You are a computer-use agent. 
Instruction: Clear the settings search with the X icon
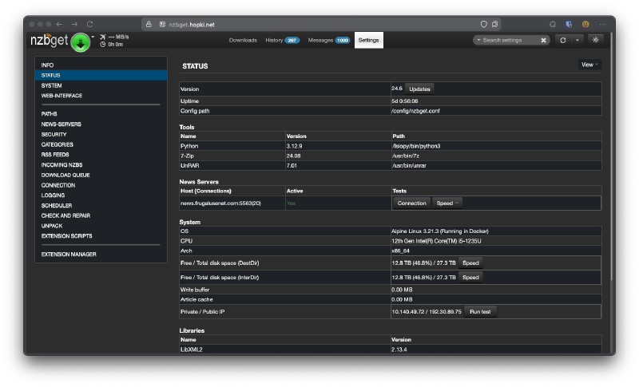click(544, 40)
